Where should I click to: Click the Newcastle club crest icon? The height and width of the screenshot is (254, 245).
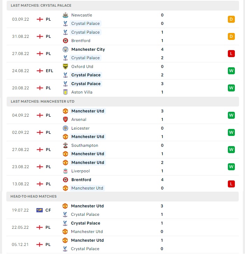coord(65,15)
